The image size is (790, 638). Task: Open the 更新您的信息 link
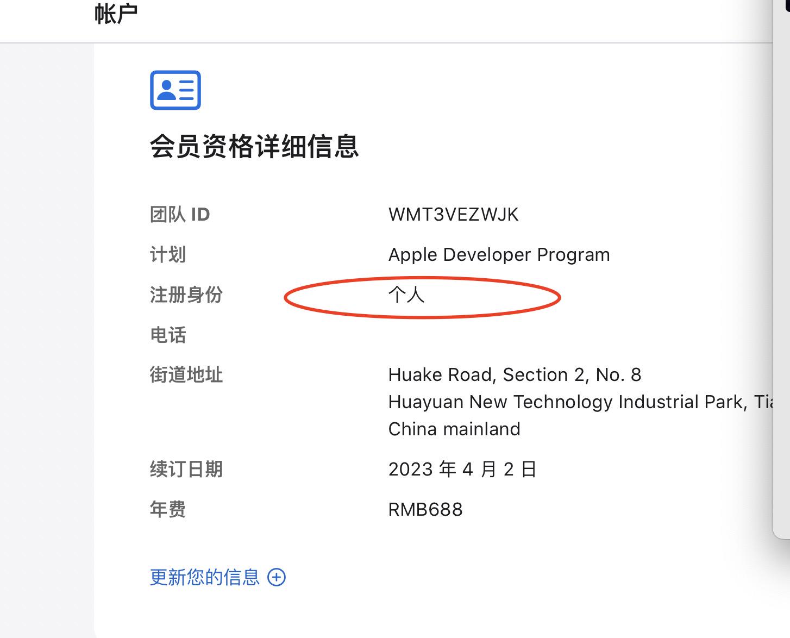205,577
